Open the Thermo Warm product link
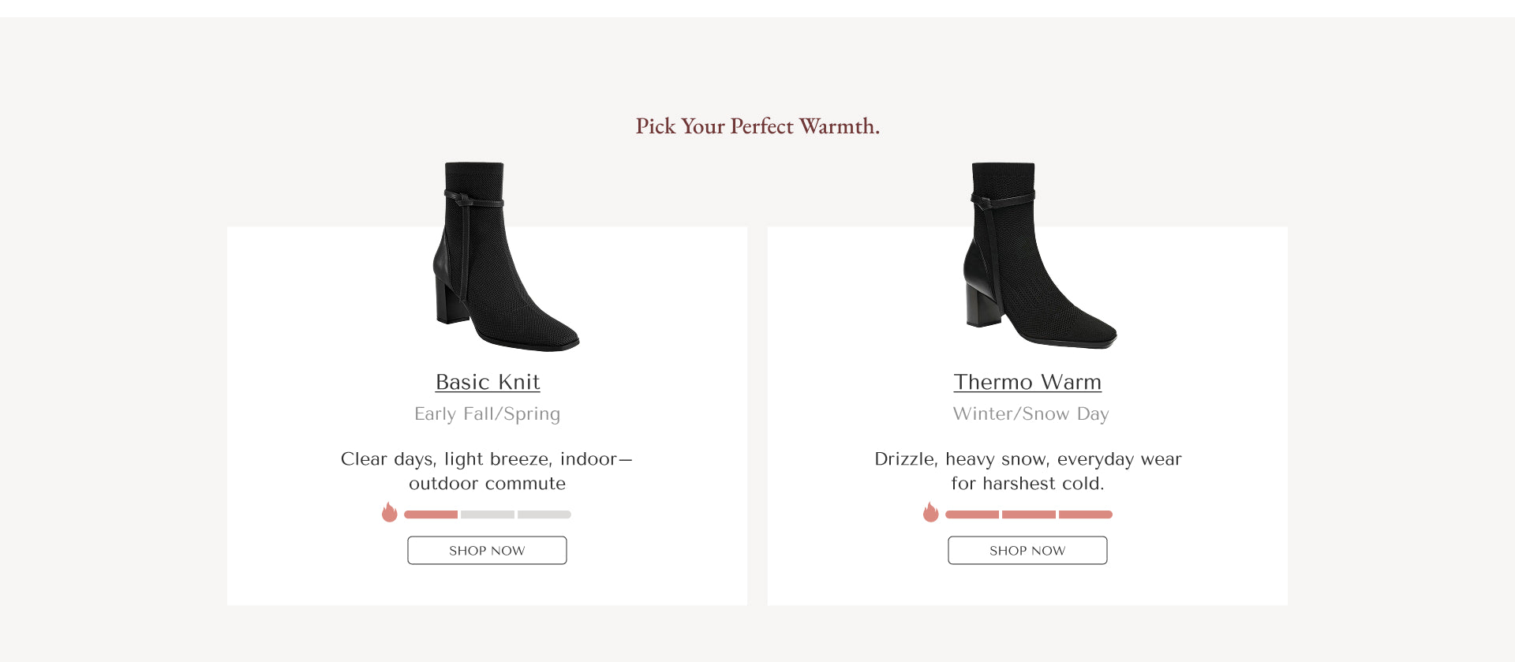 (x=1027, y=382)
